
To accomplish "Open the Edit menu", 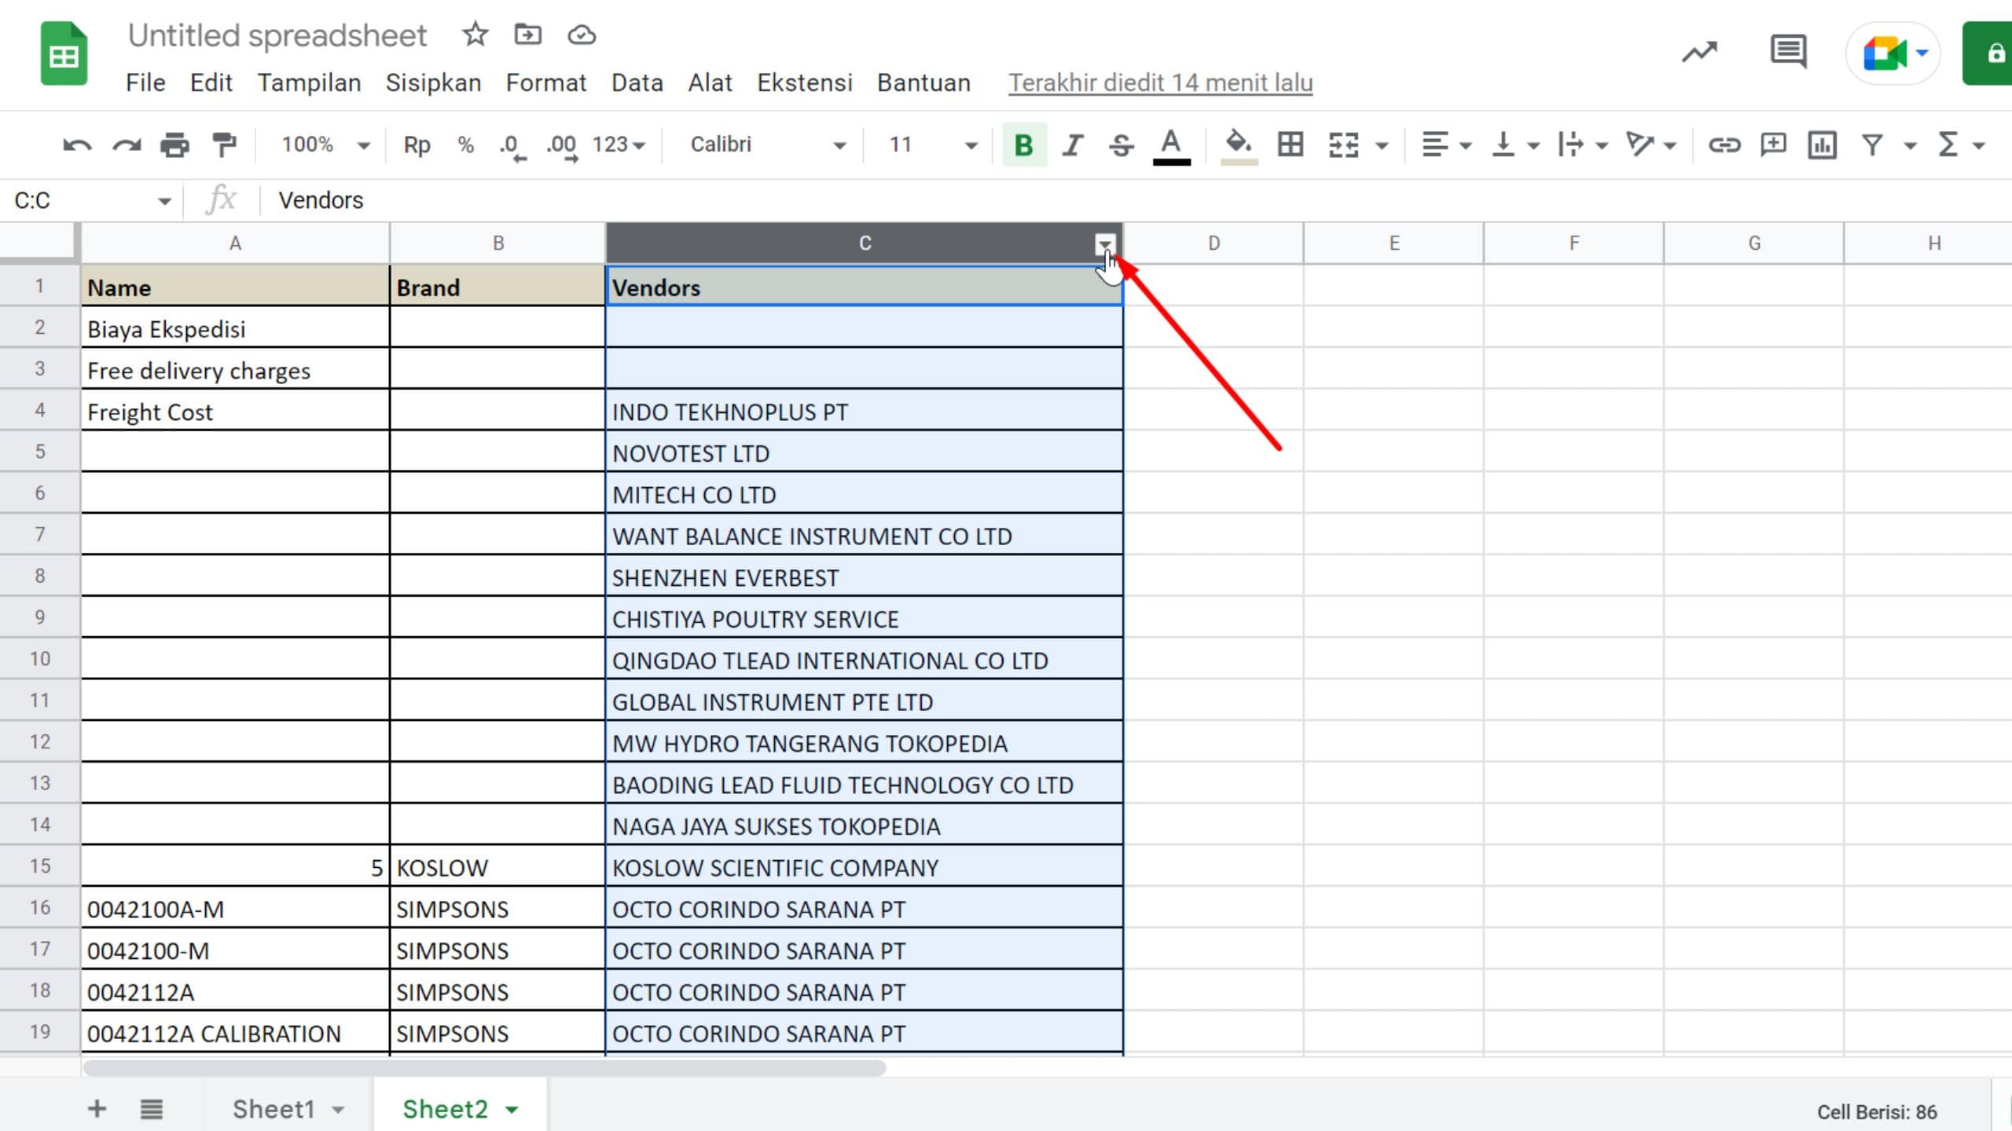I will [x=211, y=82].
